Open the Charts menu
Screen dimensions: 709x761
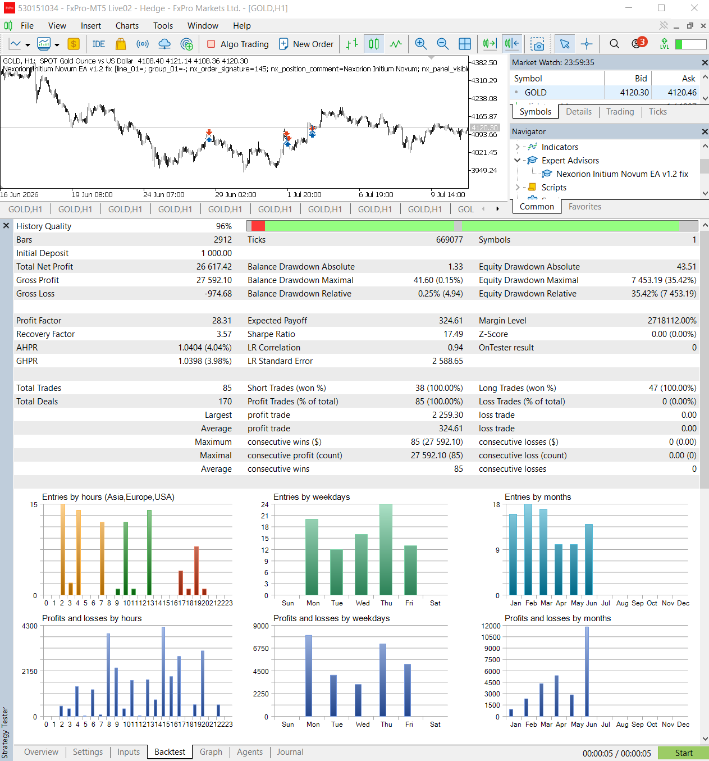pyautogui.click(x=127, y=26)
